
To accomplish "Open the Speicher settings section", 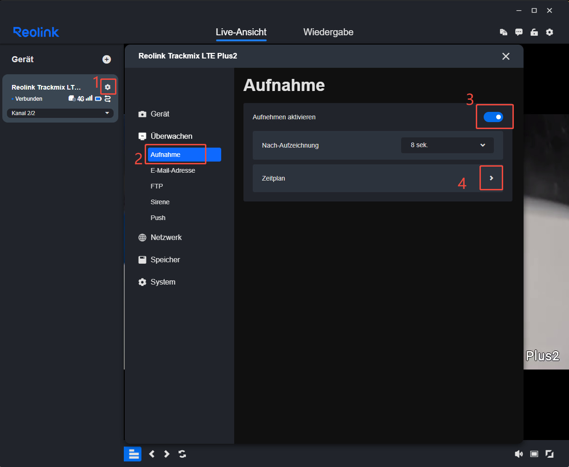I will 165,259.
